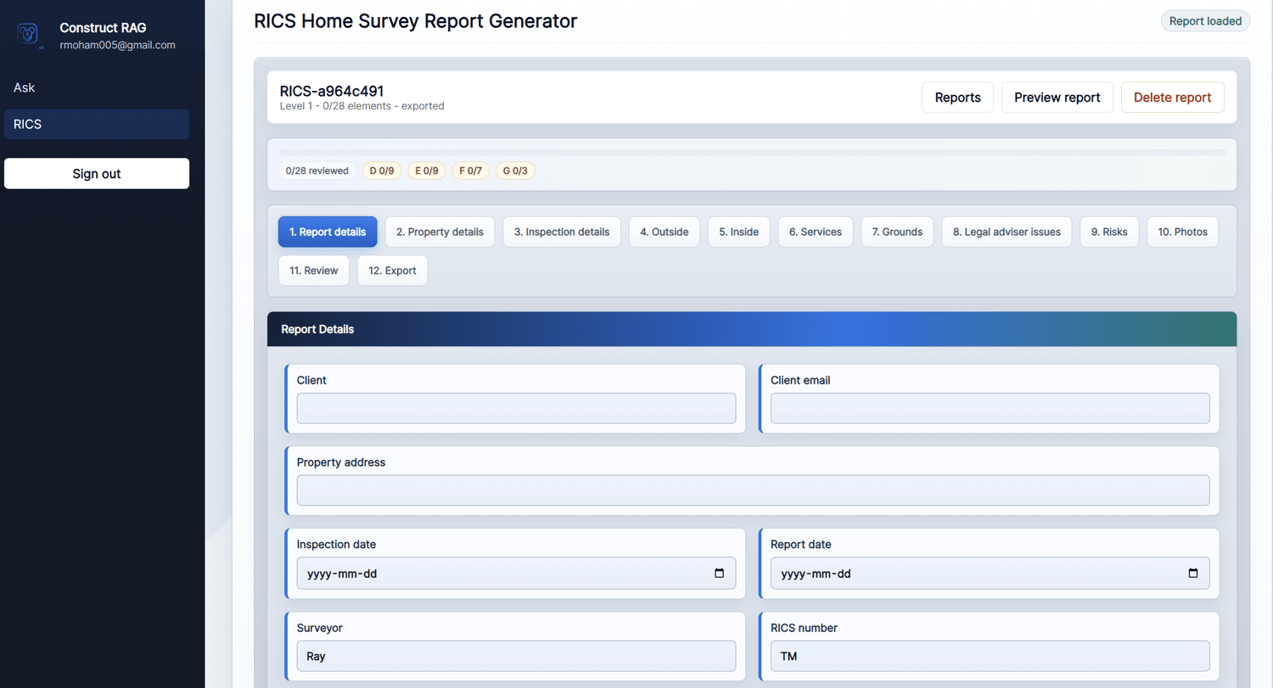The height and width of the screenshot is (688, 1273).
Task: Click Preview report button
Action: (1057, 97)
